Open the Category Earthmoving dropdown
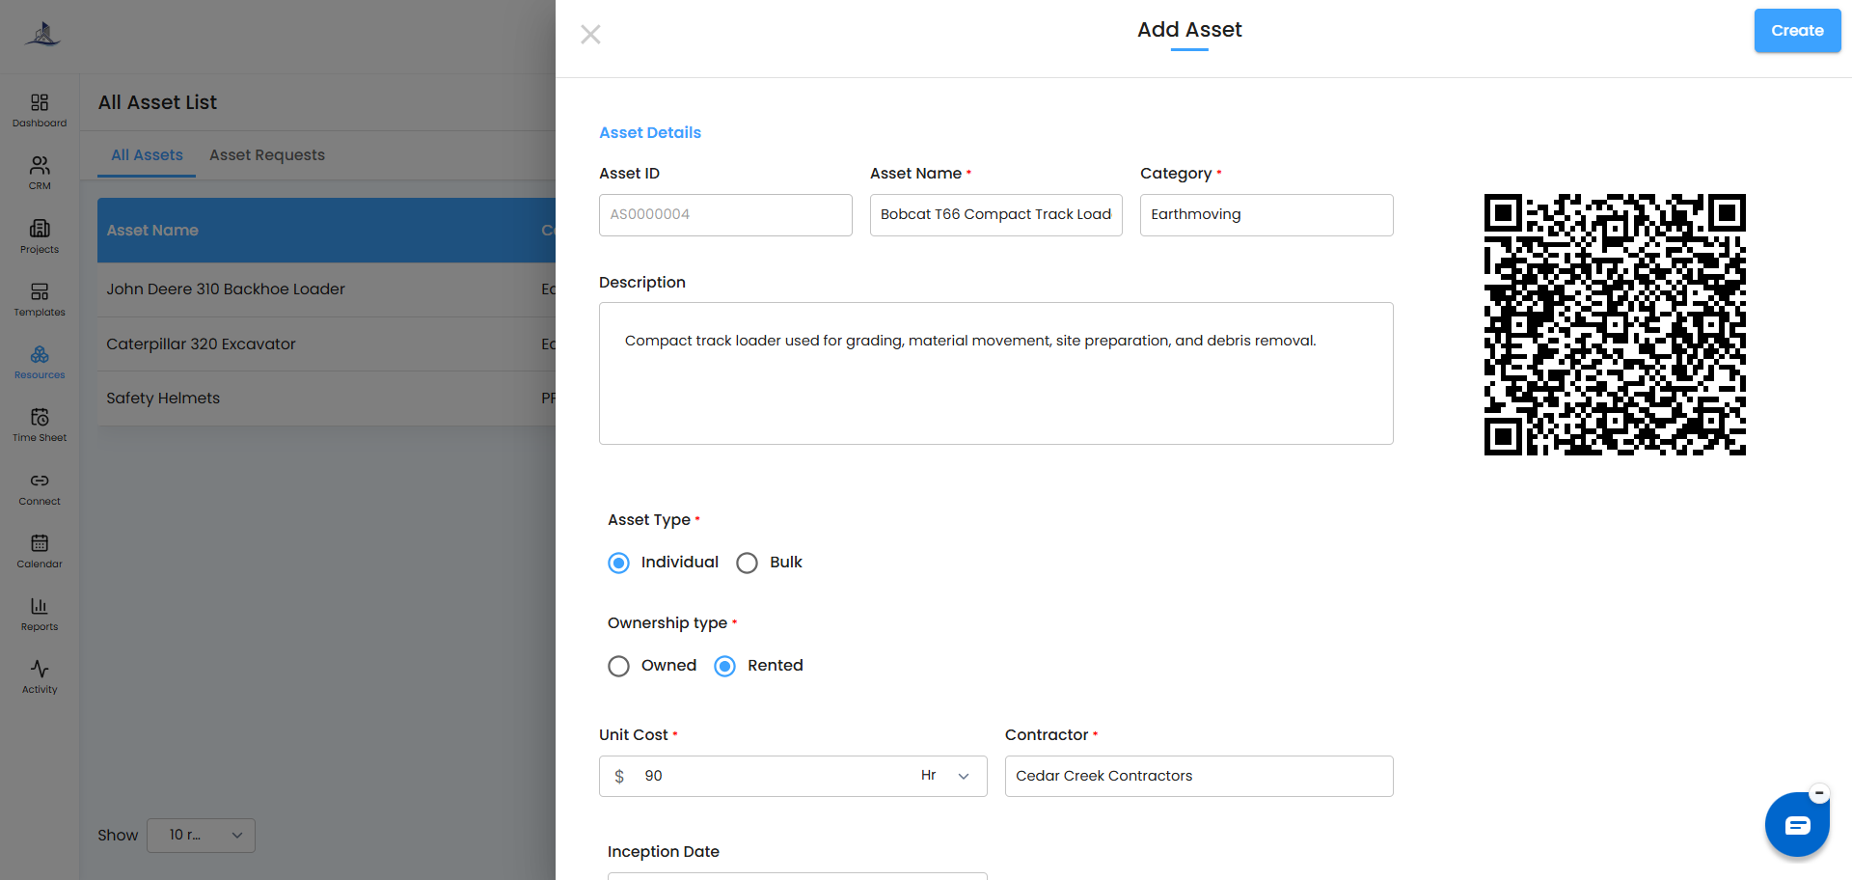1852x880 pixels. click(x=1266, y=215)
